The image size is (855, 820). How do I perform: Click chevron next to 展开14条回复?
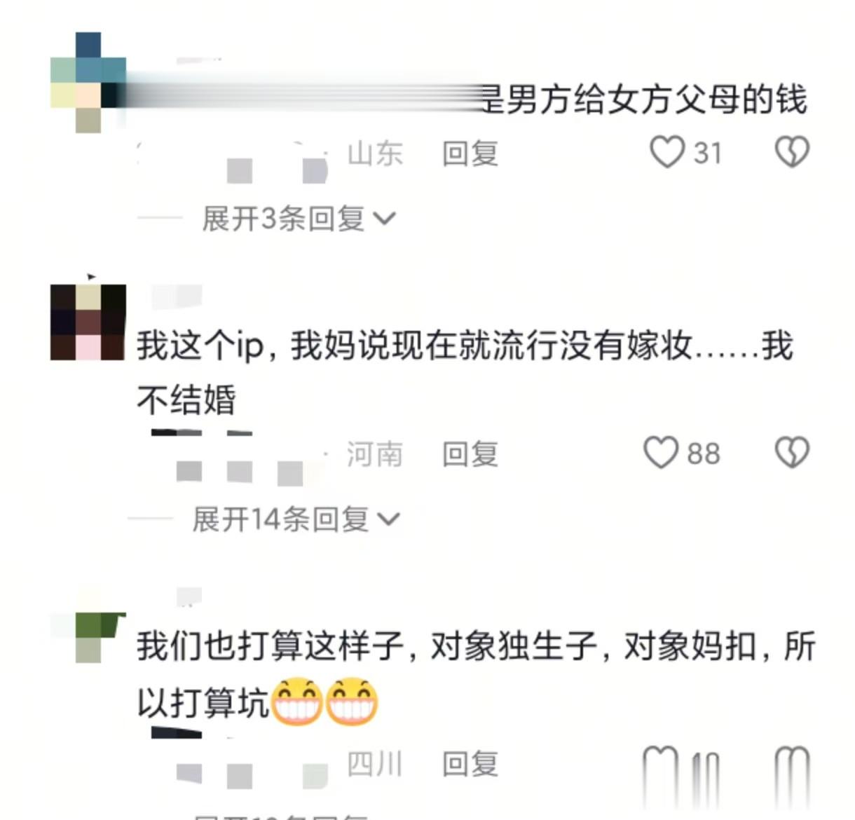[x=388, y=520]
